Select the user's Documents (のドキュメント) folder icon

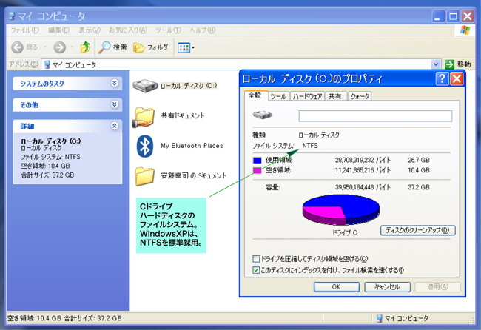pyautogui.click(x=144, y=176)
